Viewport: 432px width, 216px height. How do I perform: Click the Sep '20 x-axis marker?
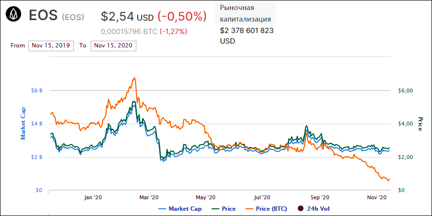tap(320, 197)
